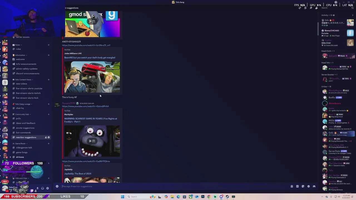Open the BeamNG YouTube link
The width and height of the screenshot is (356, 200).
click(x=86, y=45)
